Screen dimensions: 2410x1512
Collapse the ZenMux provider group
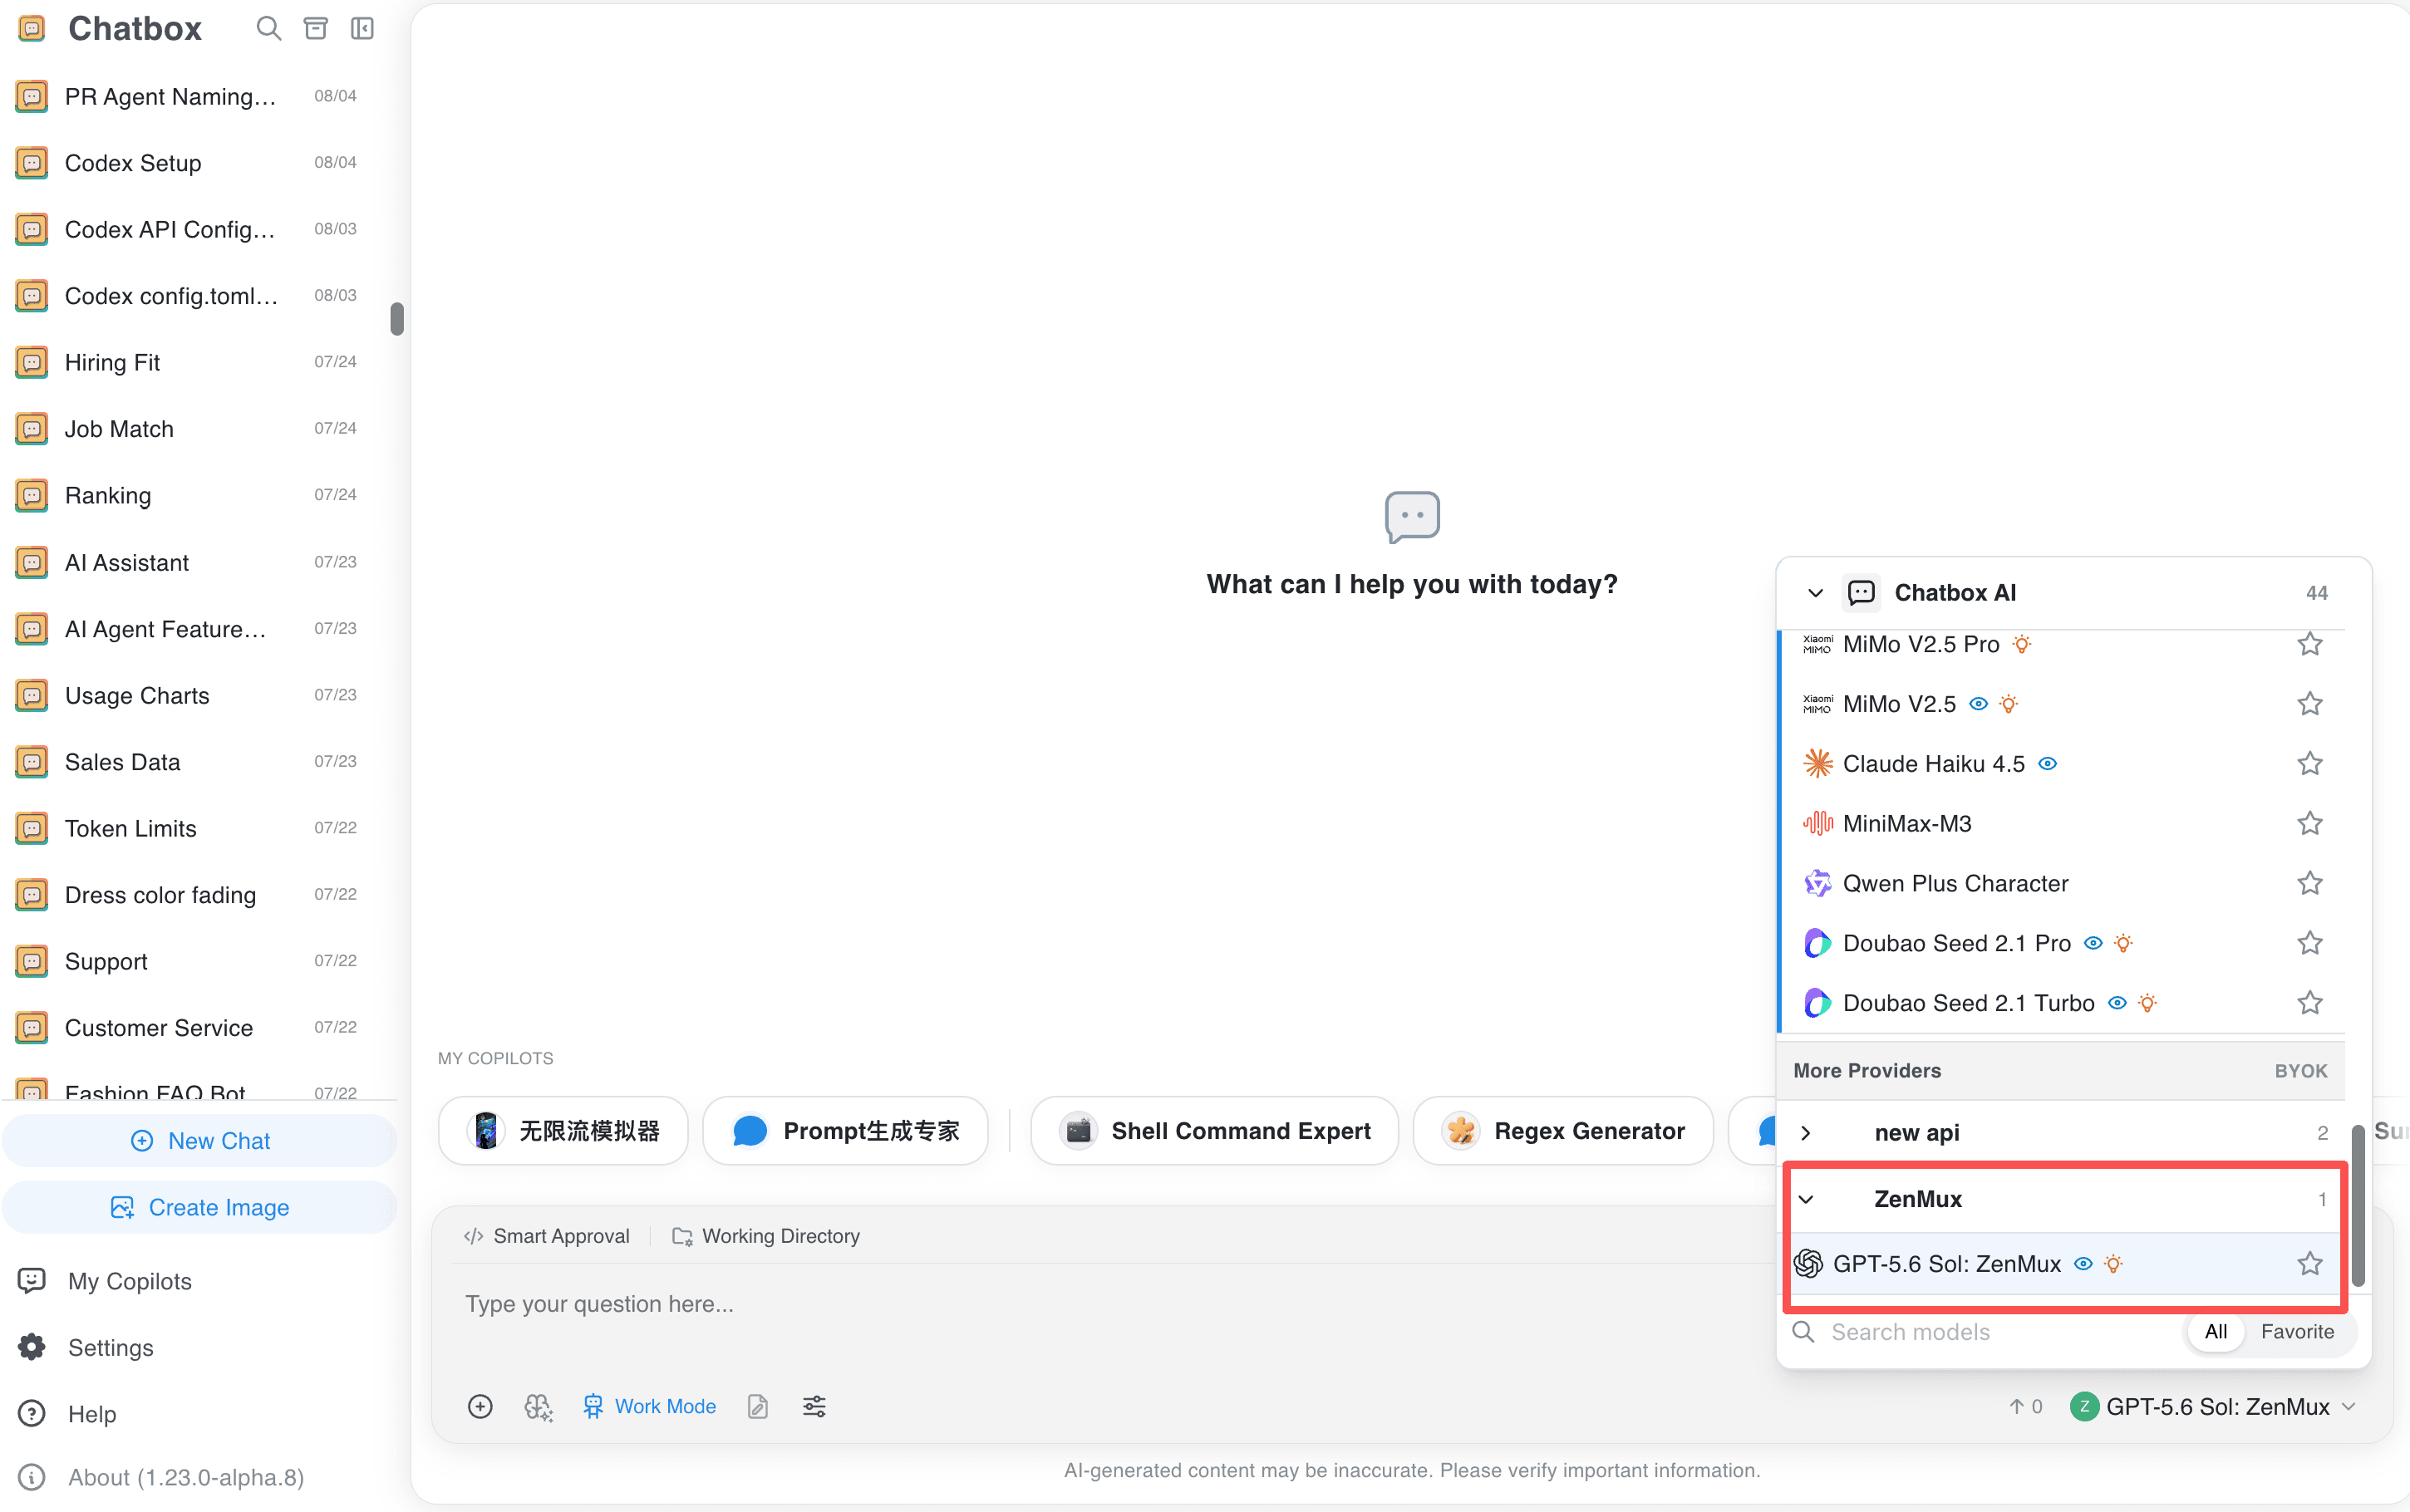[x=1806, y=1198]
